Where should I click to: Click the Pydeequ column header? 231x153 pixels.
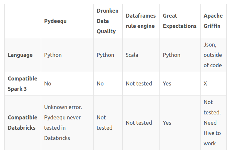click(x=55, y=21)
